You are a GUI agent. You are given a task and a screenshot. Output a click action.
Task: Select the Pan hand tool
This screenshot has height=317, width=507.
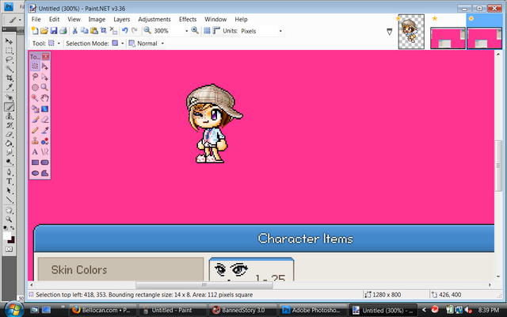coord(45,98)
